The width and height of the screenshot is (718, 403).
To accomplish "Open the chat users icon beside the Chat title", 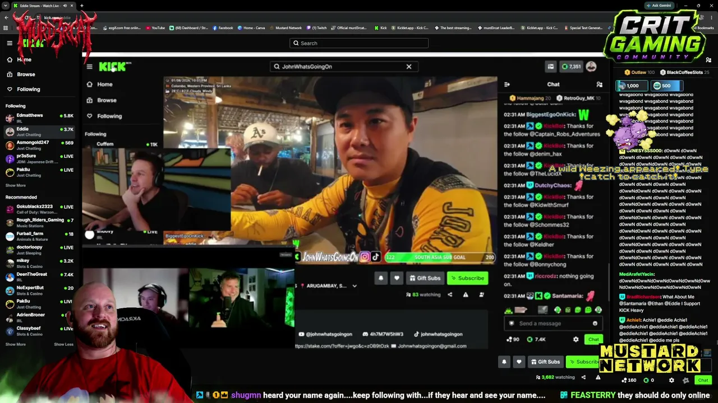I will [599, 85].
